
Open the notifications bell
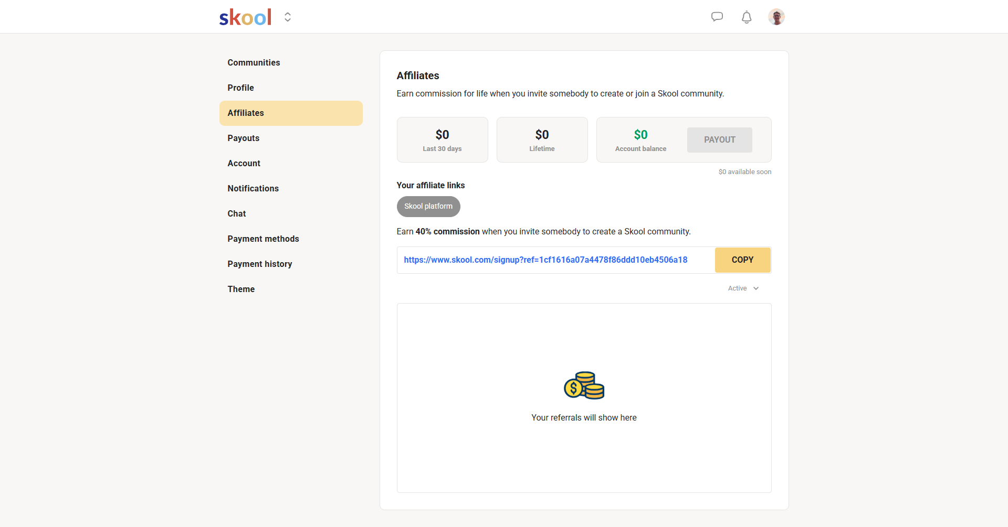(x=746, y=17)
